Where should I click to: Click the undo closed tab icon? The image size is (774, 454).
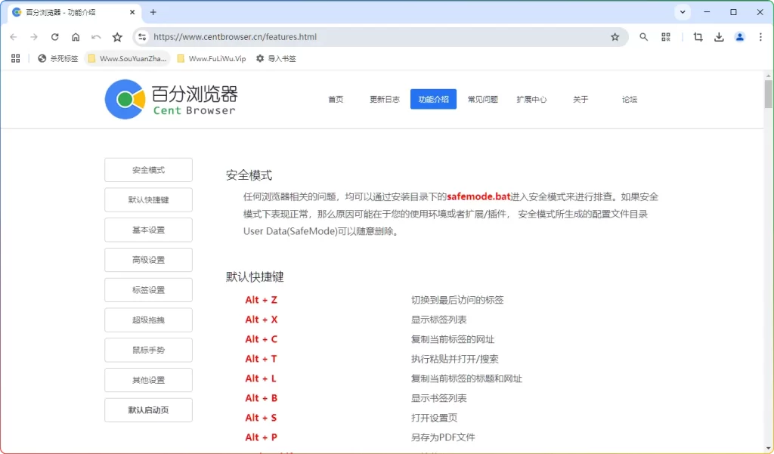(96, 37)
